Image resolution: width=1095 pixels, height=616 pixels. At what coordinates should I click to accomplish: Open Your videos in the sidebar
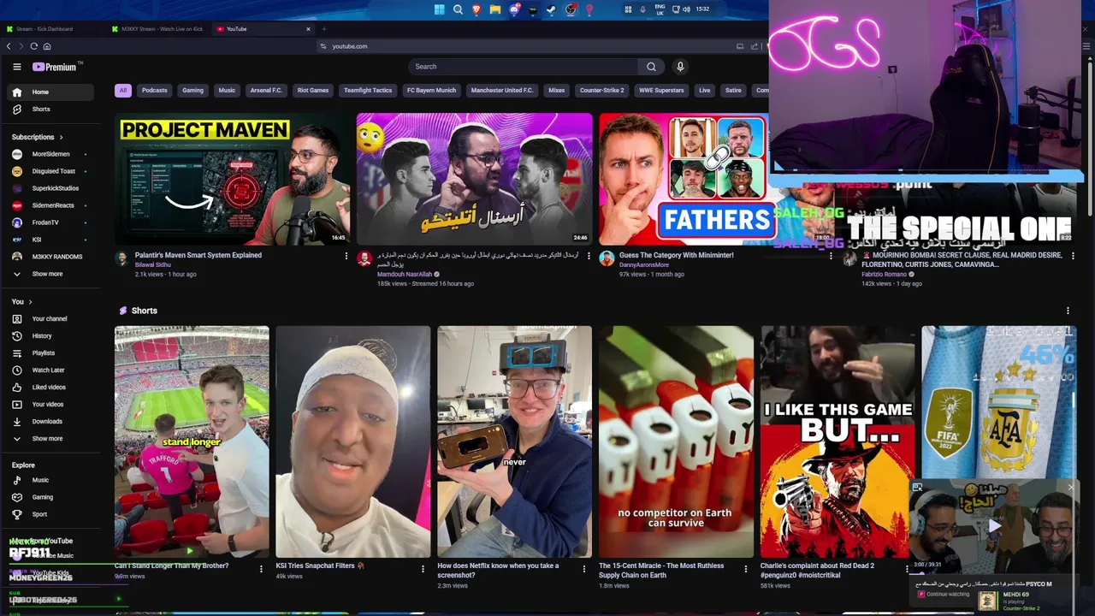tap(51, 405)
